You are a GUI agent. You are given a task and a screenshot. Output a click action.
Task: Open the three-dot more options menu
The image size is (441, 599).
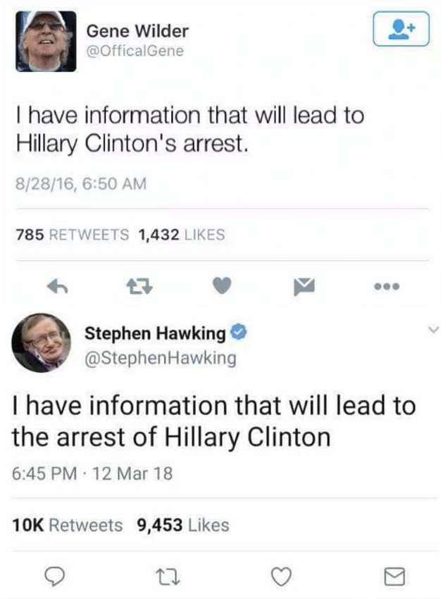click(x=387, y=286)
